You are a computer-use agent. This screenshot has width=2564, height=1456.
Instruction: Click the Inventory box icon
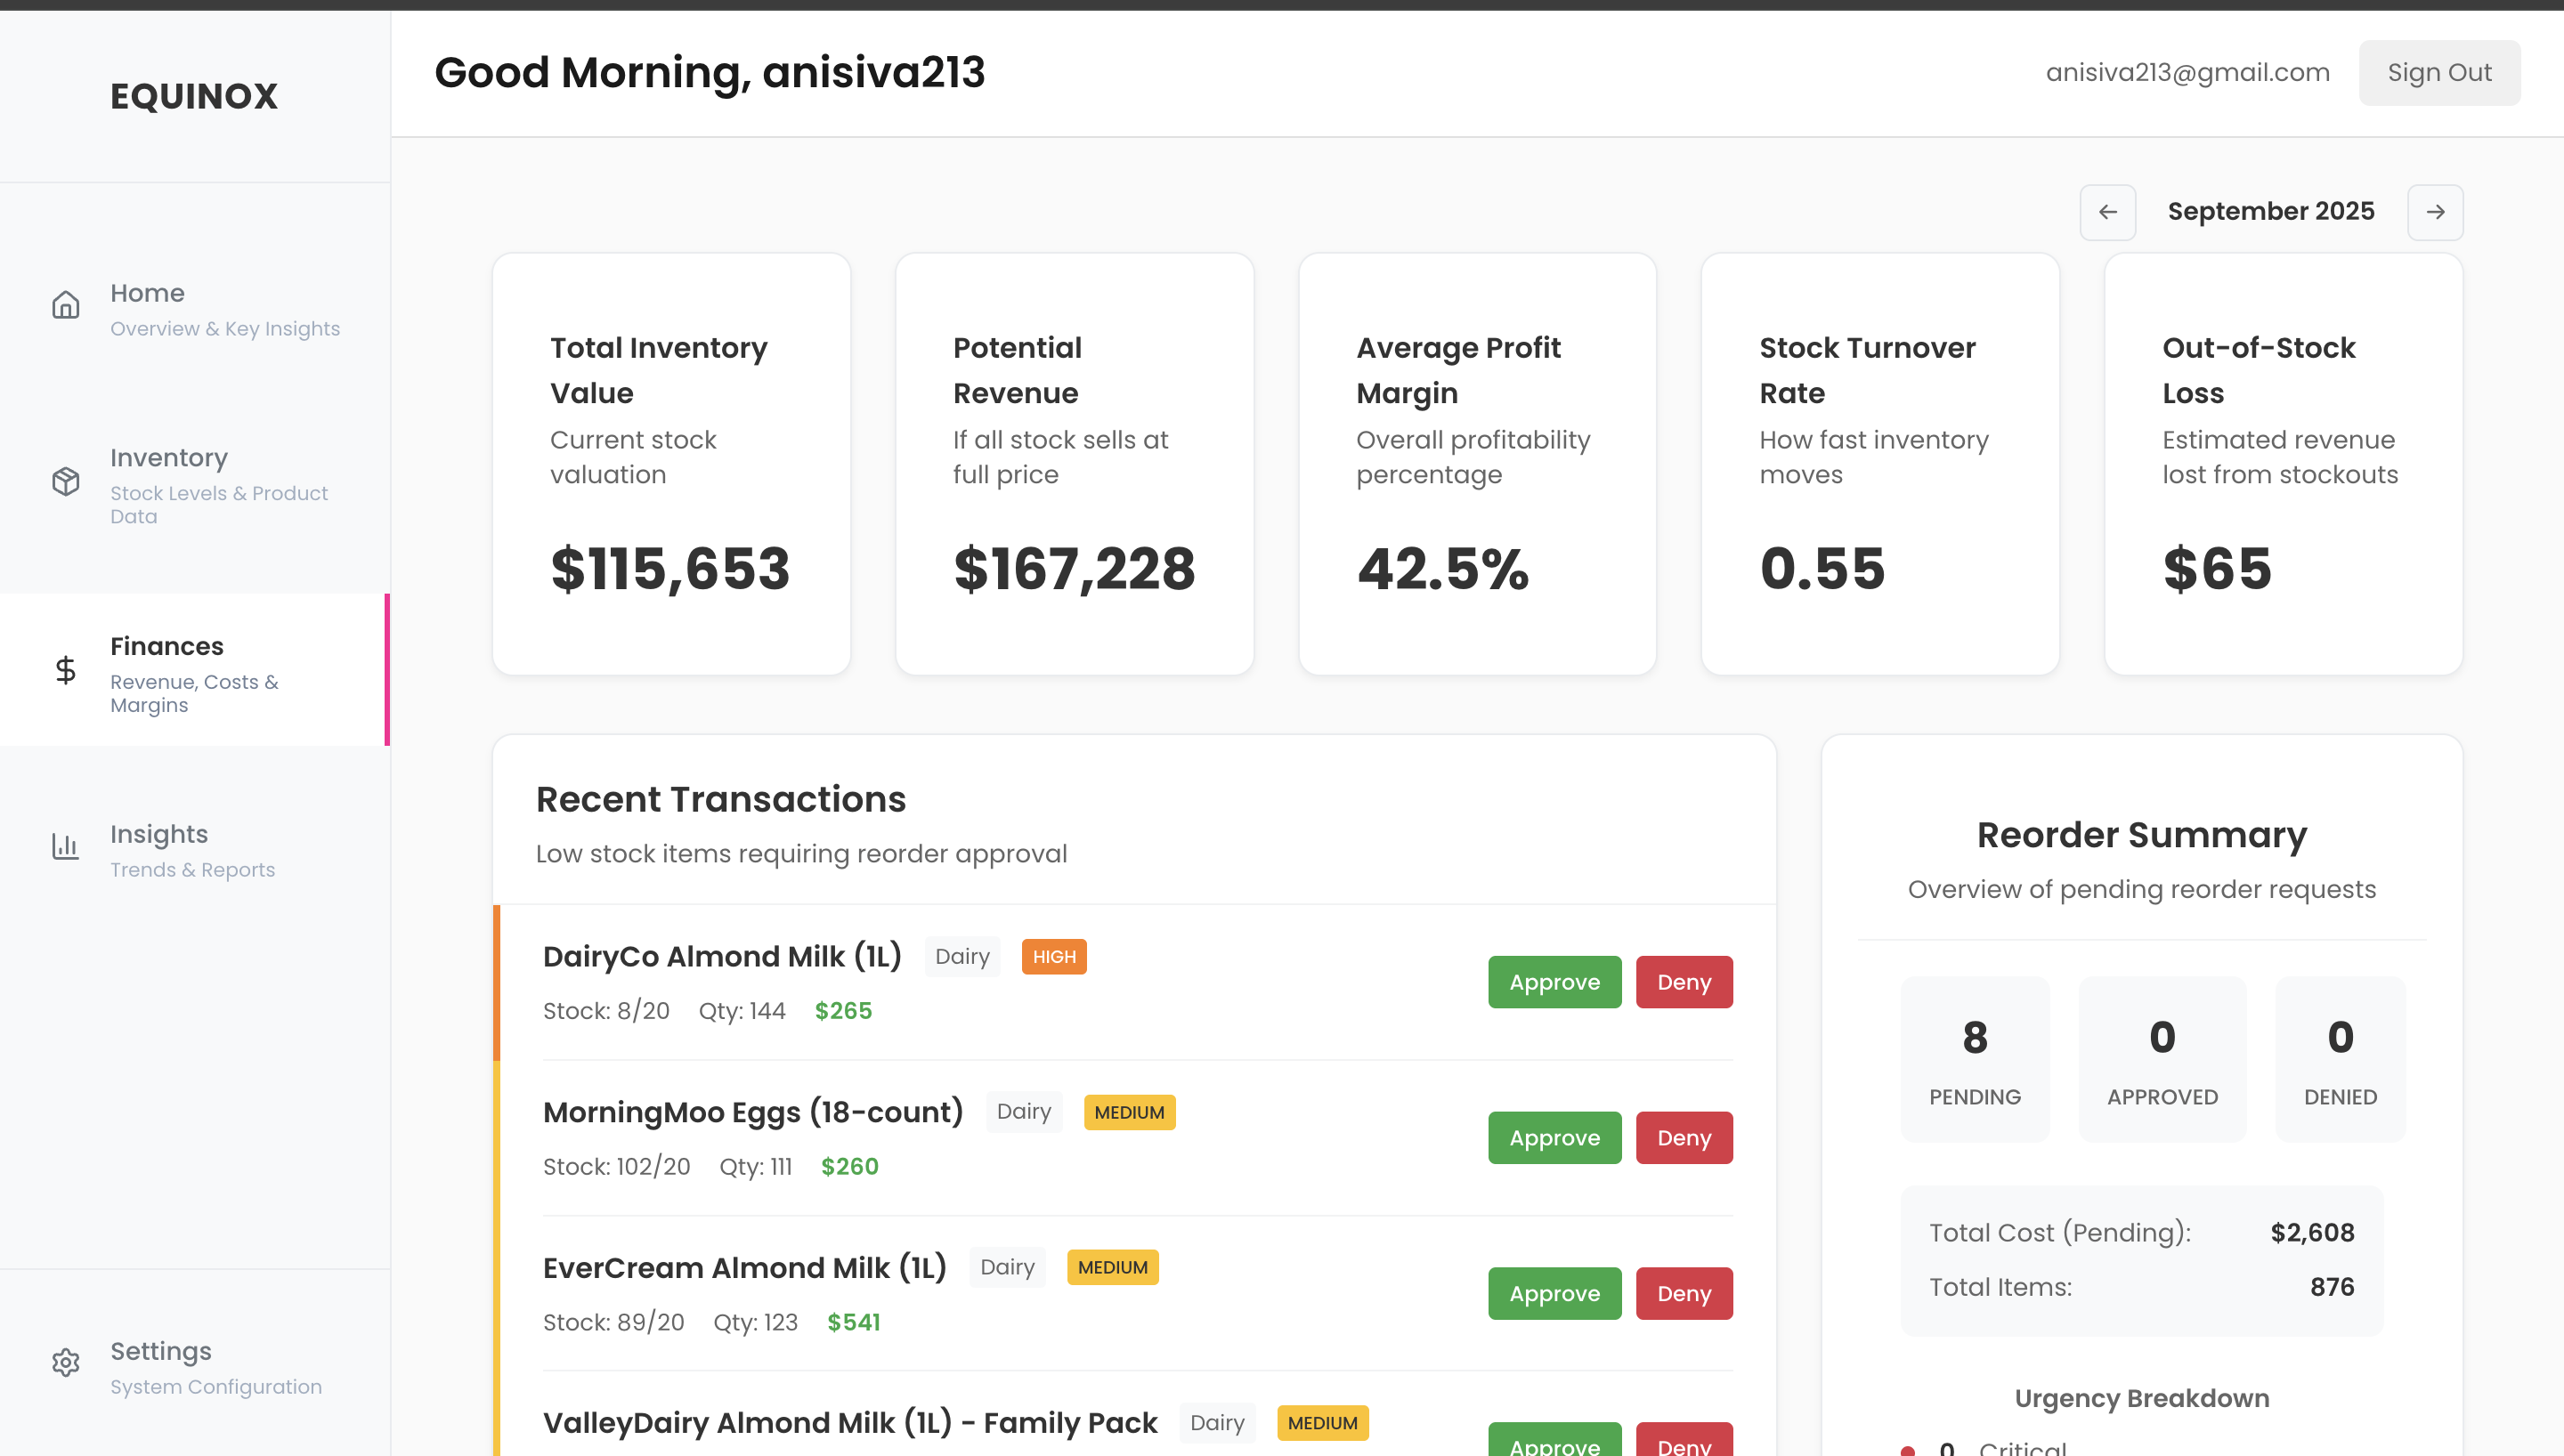(66, 481)
